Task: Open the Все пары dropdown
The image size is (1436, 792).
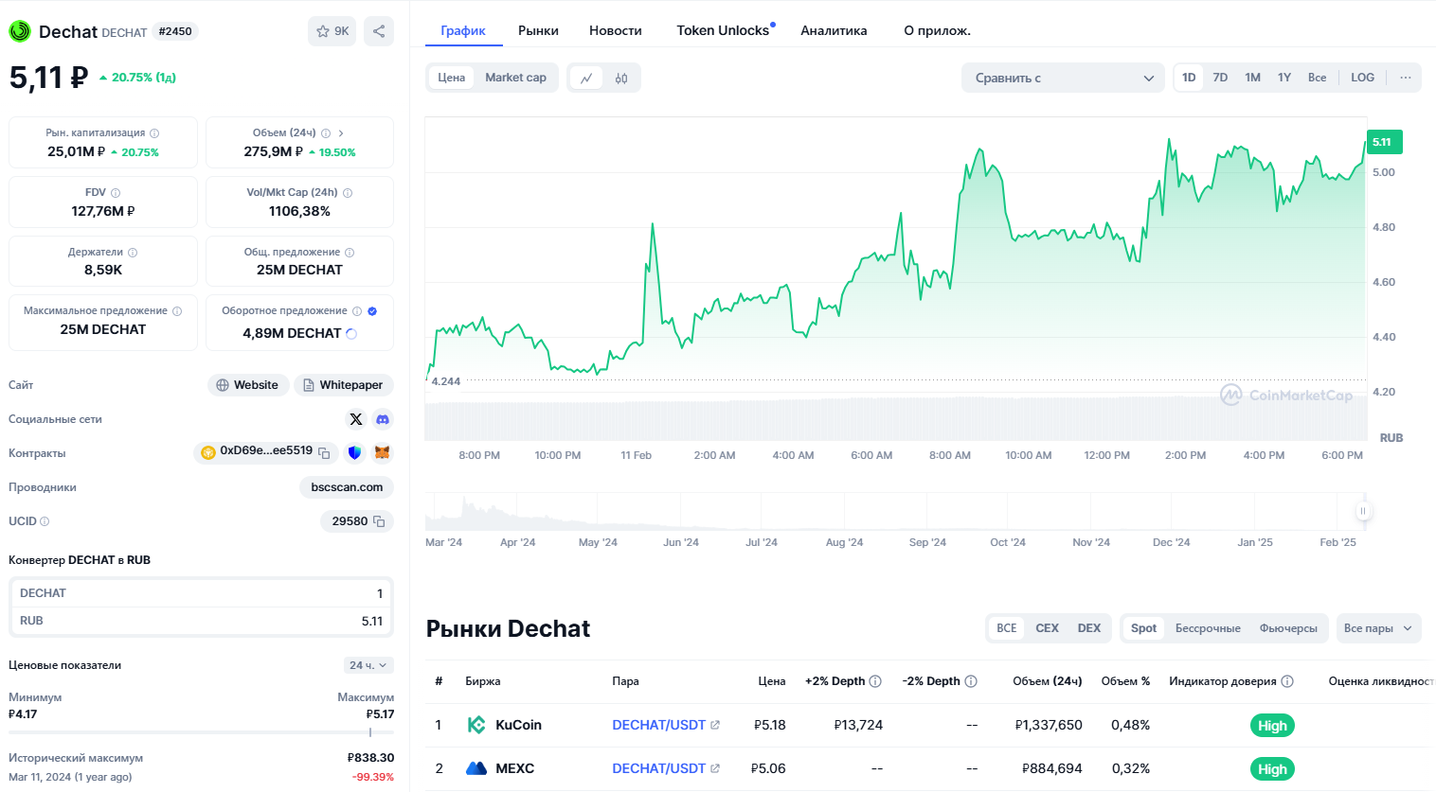Action: [x=1378, y=628]
